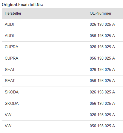This screenshot has height=133, width=123.
Task: Click VW number 056 198 025 A
Action: tap(102, 126)
